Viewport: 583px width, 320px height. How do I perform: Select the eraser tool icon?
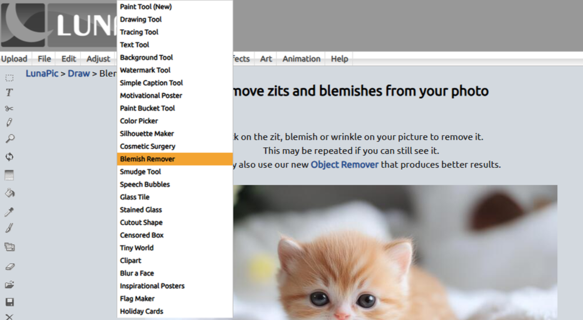click(10, 267)
